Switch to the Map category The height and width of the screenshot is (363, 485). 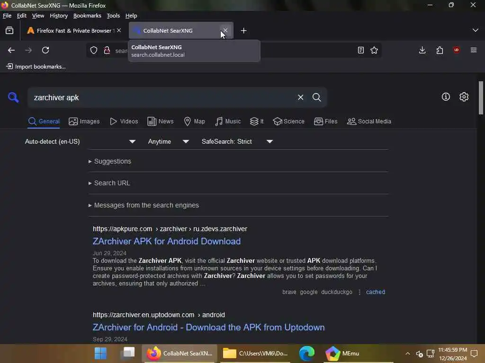coord(195,121)
